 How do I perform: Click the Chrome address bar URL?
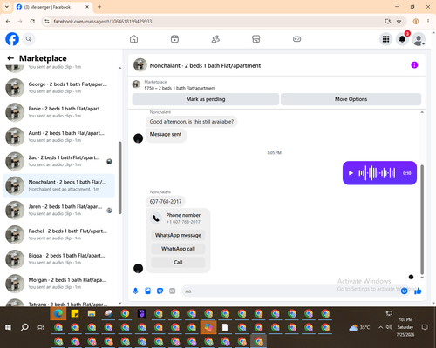(103, 22)
